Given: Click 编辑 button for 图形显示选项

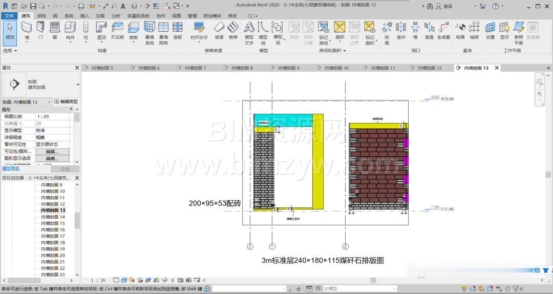Looking at the screenshot, I should [x=52, y=158].
